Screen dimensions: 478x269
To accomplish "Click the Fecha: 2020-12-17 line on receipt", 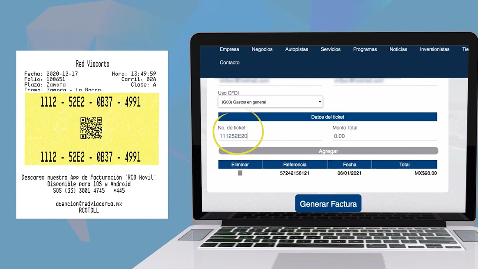I will pyautogui.click(x=51, y=74).
